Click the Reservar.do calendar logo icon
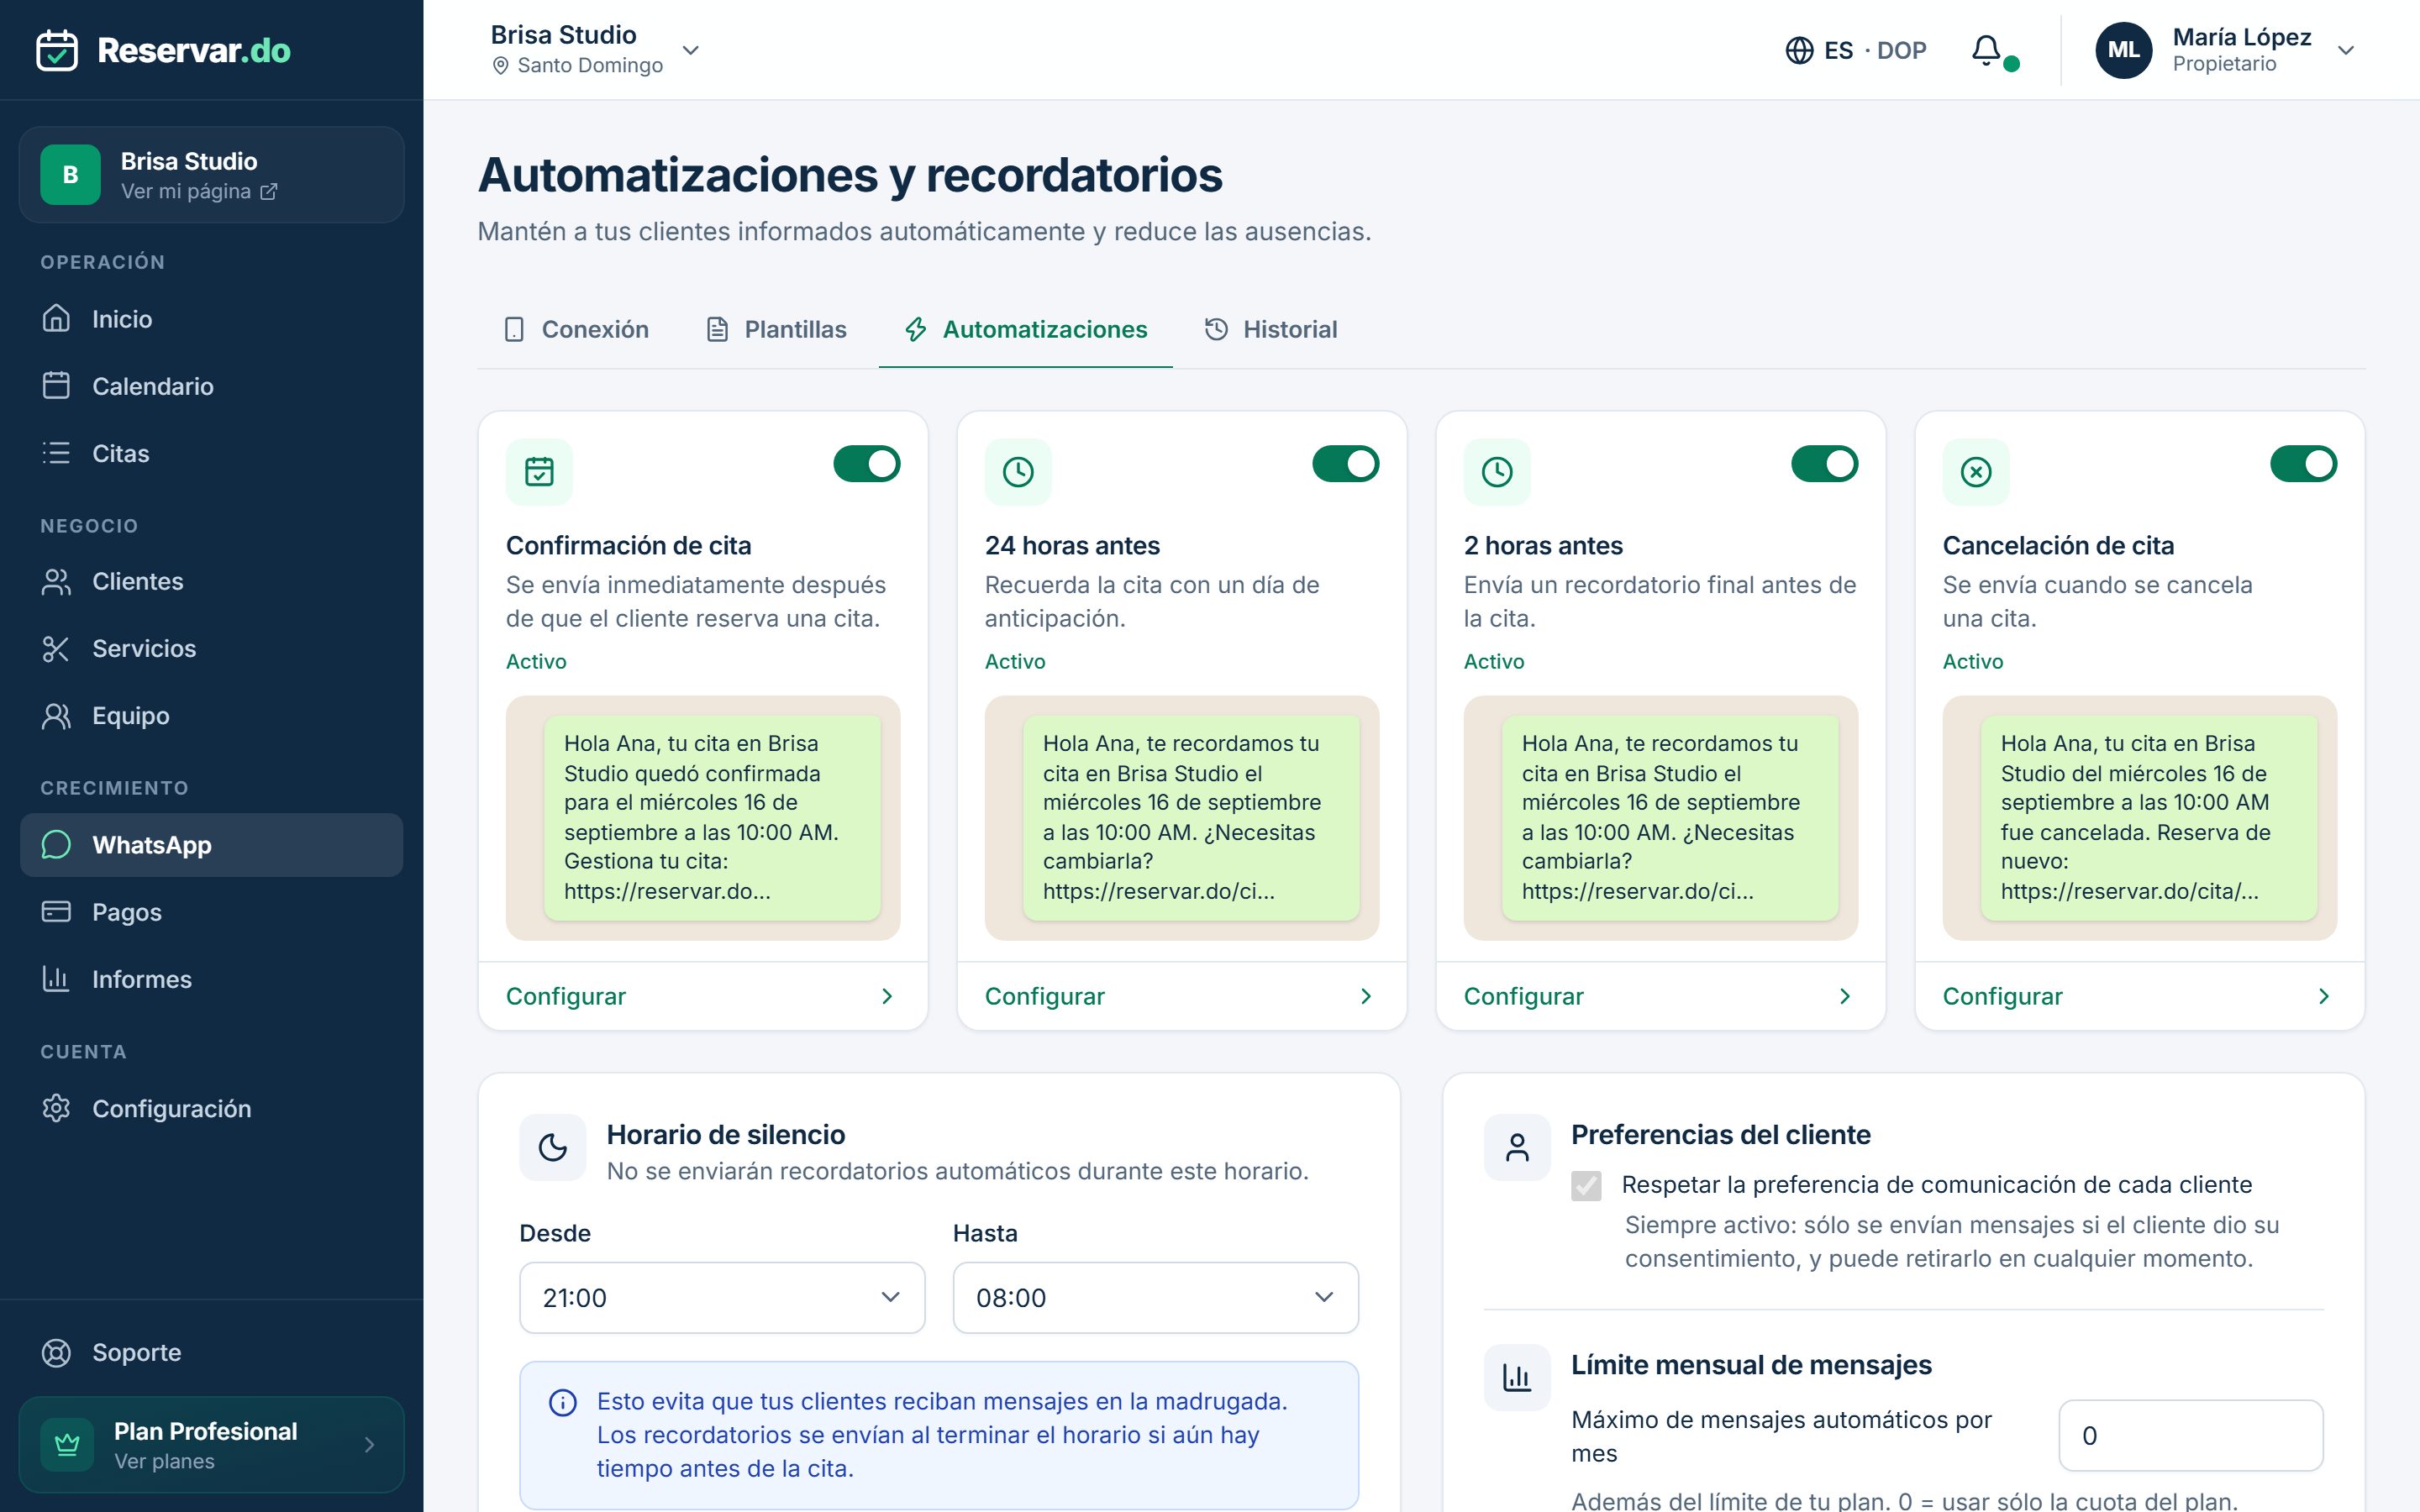The image size is (2420, 1512). click(57, 50)
